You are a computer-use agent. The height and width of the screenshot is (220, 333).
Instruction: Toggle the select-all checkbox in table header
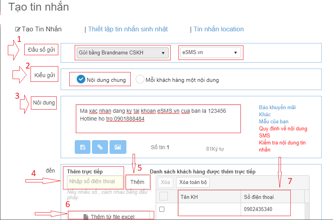click(x=164, y=196)
